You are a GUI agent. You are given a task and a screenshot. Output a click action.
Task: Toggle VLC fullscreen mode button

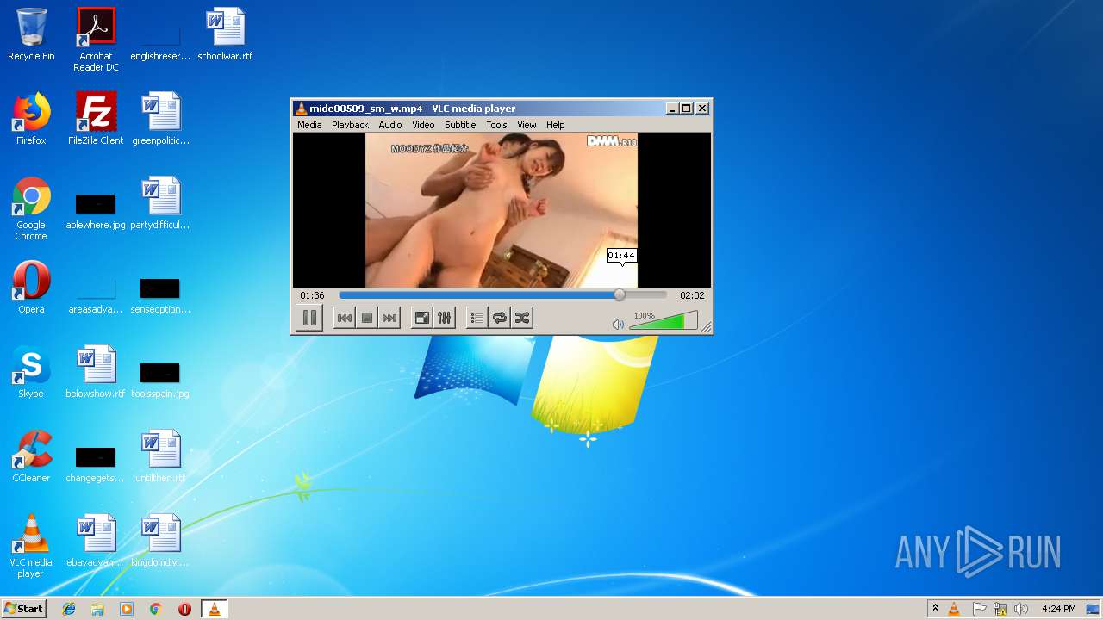pyautogui.click(x=421, y=318)
